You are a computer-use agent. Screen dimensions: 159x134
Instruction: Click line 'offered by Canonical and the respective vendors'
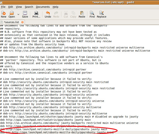(x=54, y=63)
